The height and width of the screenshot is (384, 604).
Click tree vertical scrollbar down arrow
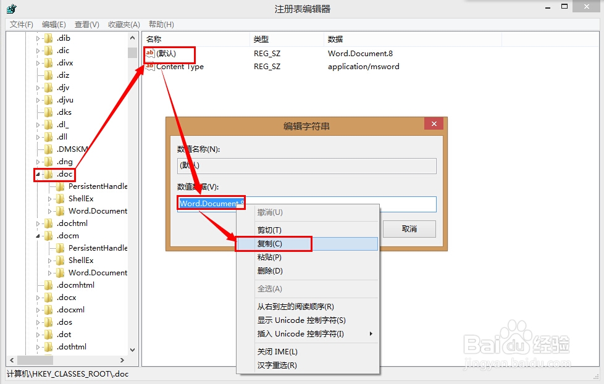(133, 349)
